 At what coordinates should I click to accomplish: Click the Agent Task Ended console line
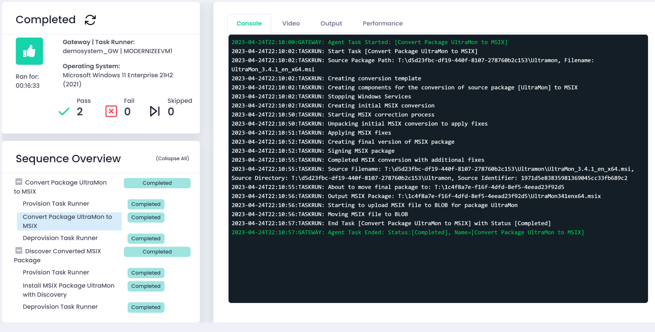(x=407, y=232)
